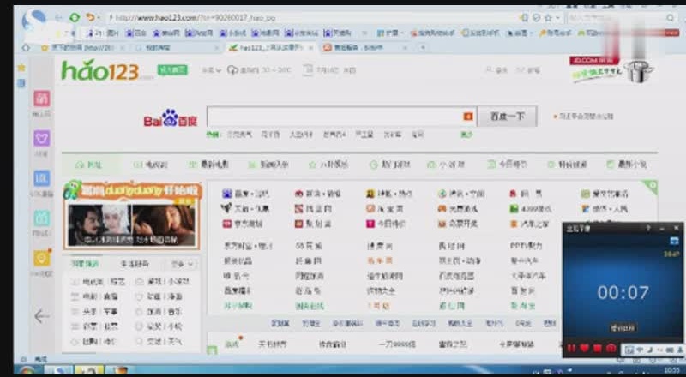This screenshot has width=686, height=377.
Task: Click the orange undo arrow in the browser toolbar
Action: (x=90, y=17)
